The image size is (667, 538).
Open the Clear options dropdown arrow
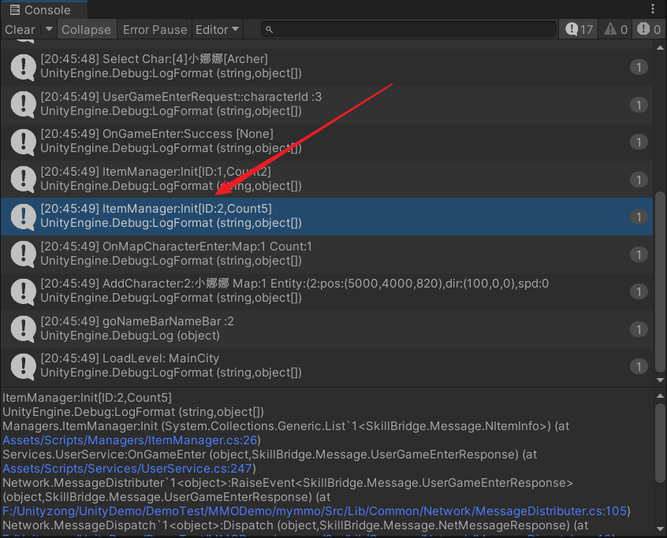pyautogui.click(x=49, y=29)
